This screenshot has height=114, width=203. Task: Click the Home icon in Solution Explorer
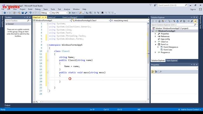tap(159, 21)
